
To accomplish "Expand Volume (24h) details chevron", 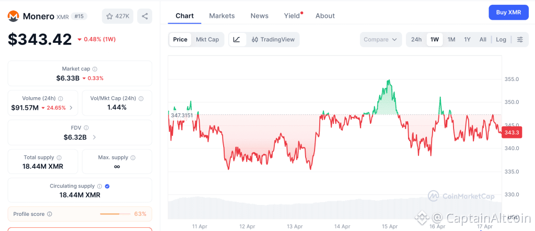I will 71,108.
